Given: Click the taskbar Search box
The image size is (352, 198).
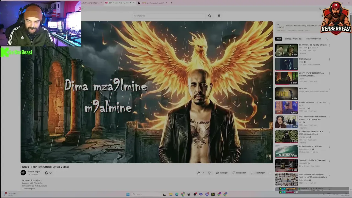Looking at the screenshot, I should pyautogui.click(x=146, y=194).
